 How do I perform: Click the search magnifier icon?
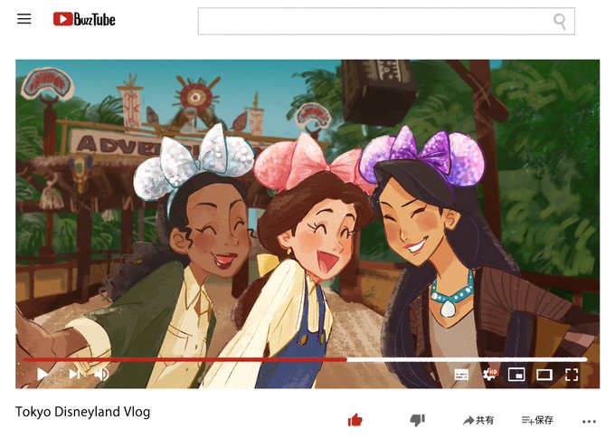pos(560,22)
